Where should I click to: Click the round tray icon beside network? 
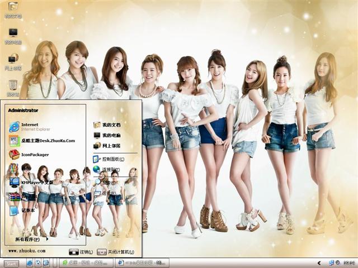pyautogui.click(x=337, y=263)
